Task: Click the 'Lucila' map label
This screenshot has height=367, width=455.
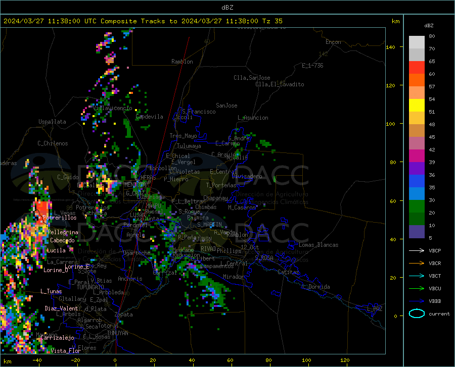Action: coord(56,250)
